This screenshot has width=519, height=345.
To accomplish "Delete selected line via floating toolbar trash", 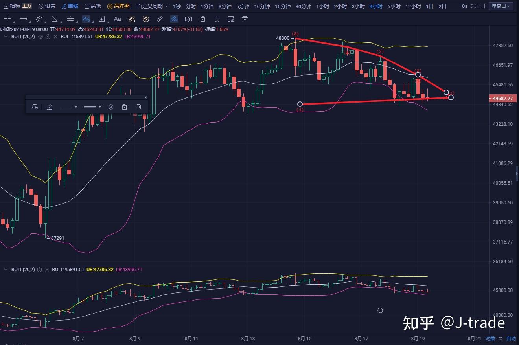I will point(139,107).
